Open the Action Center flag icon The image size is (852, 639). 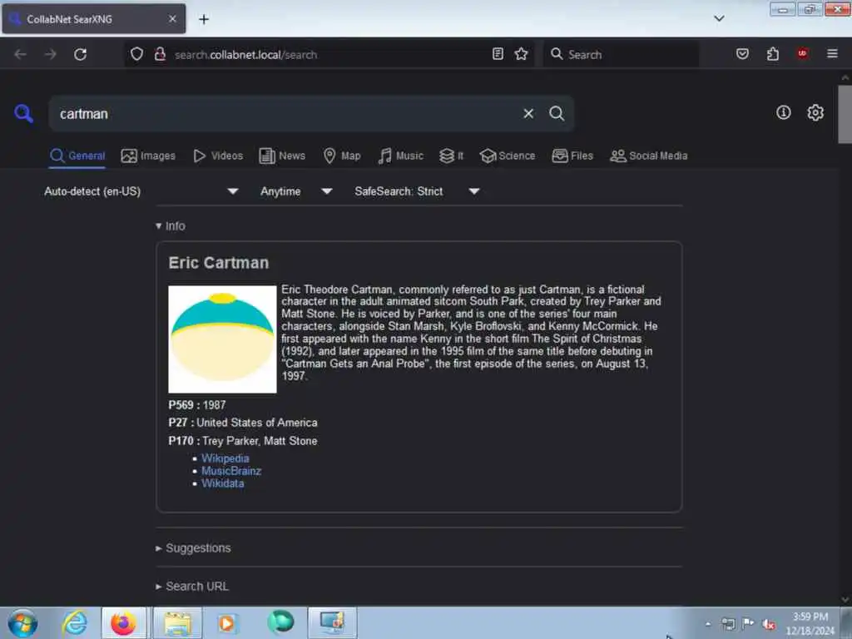click(x=748, y=624)
